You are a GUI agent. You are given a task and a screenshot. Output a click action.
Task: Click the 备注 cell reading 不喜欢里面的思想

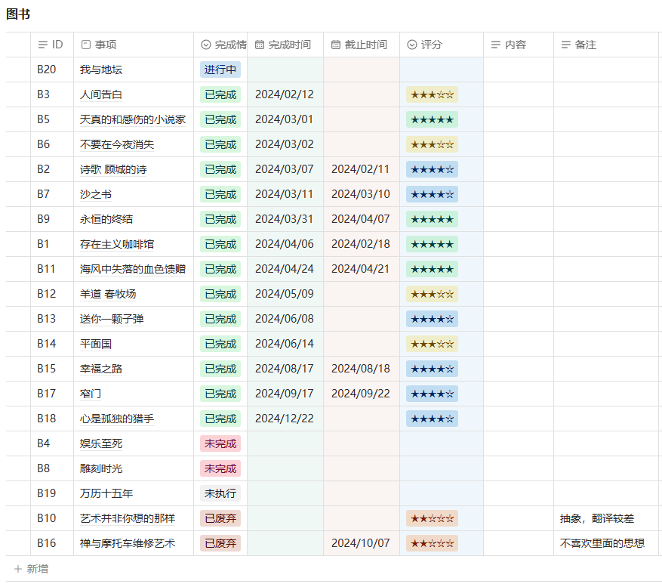click(x=602, y=544)
